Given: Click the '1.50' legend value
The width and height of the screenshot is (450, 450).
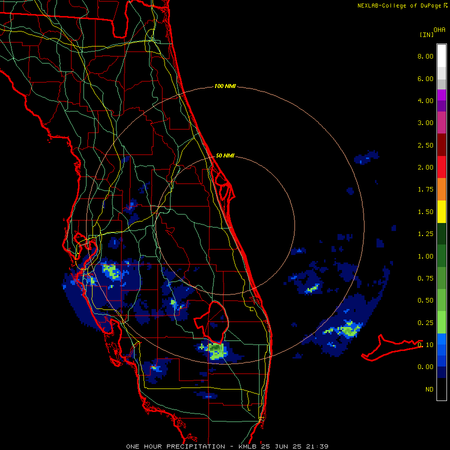Looking at the screenshot, I should click(x=425, y=212).
